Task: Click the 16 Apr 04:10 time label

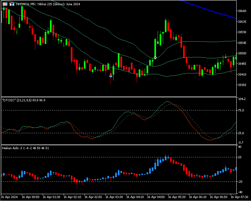Action: click(x=135, y=197)
